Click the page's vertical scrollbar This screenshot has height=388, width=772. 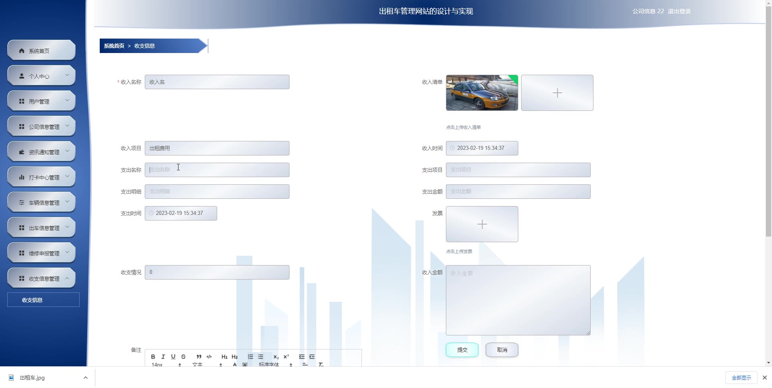click(768, 120)
